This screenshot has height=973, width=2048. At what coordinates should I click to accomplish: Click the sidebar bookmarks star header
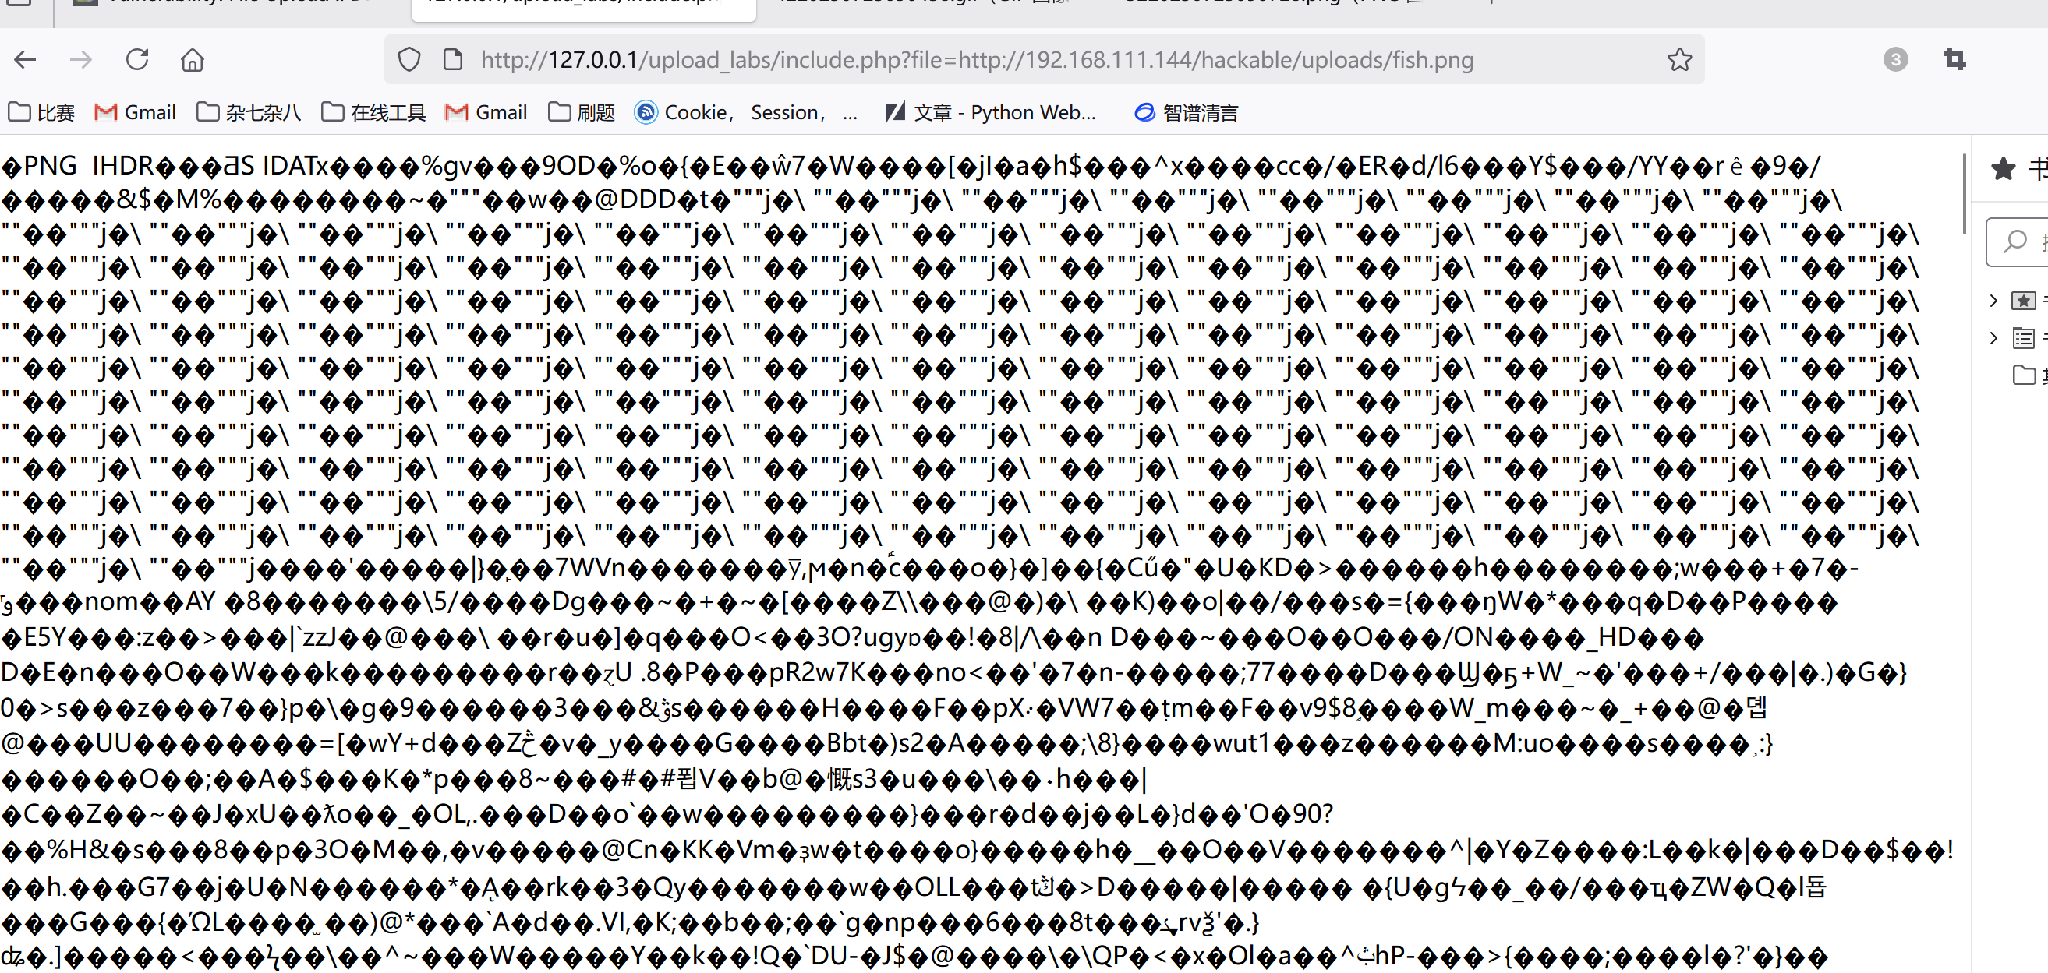click(x=2003, y=168)
